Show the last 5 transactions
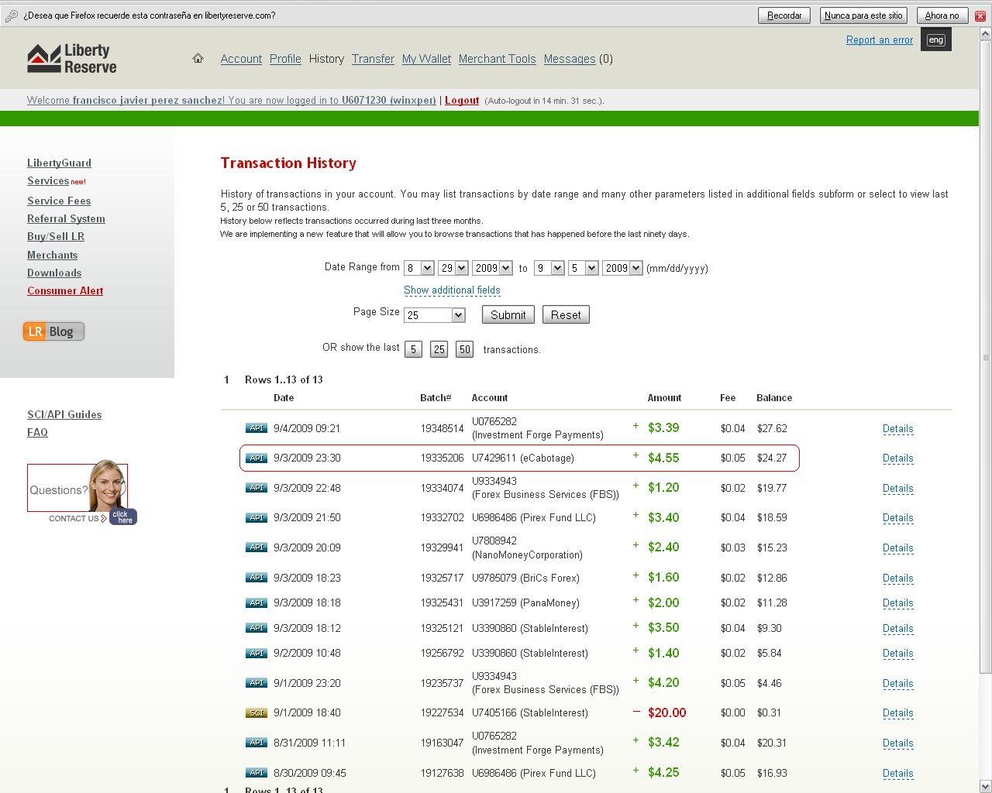 [x=413, y=349]
